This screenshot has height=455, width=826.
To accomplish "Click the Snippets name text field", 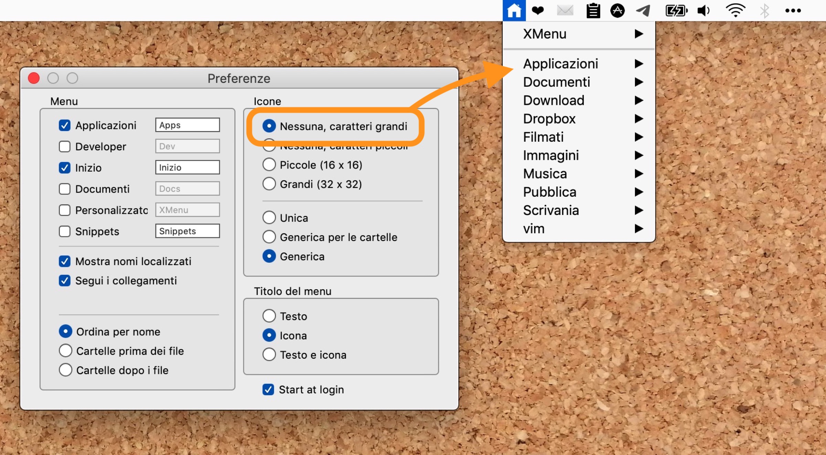I will (187, 231).
